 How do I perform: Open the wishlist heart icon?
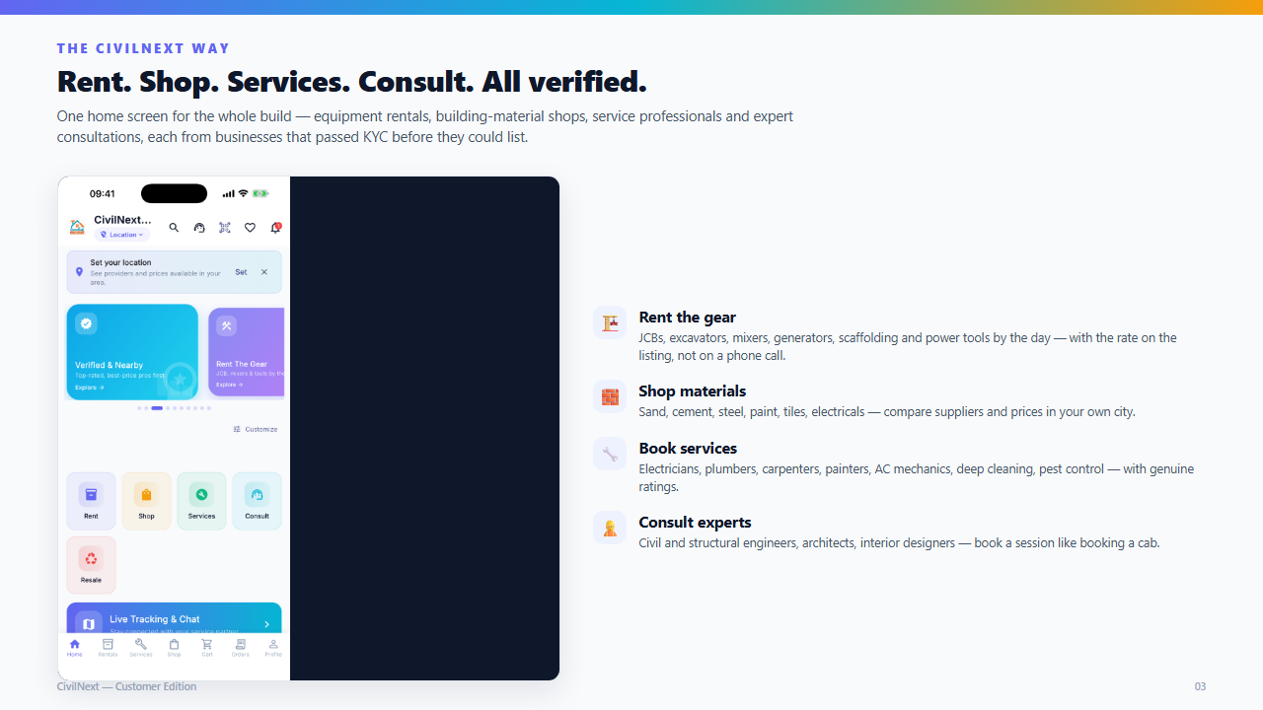coord(250,228)
